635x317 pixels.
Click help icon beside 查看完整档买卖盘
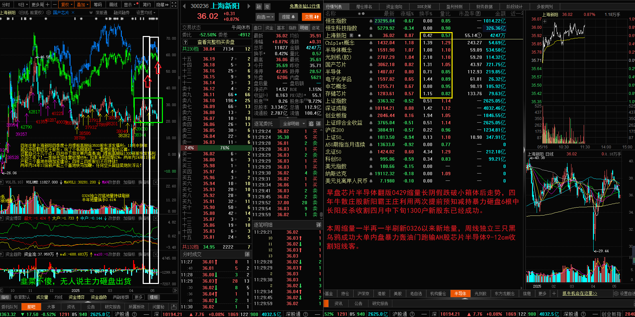pos(185,42)
